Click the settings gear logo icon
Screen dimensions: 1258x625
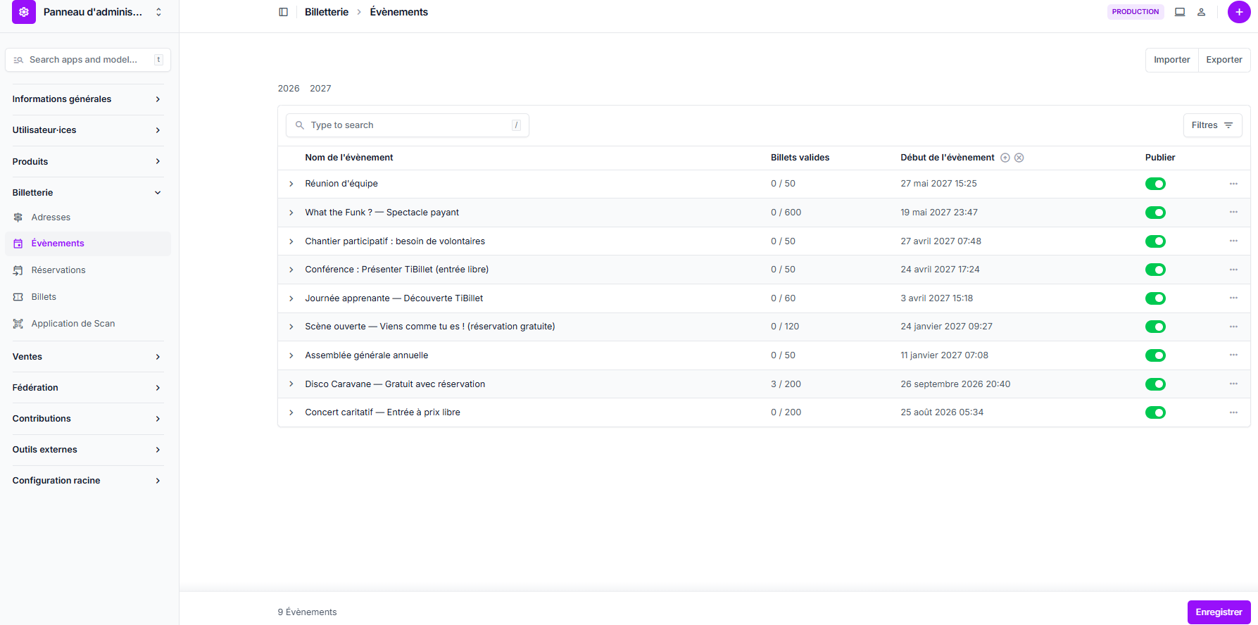(24, 12)
